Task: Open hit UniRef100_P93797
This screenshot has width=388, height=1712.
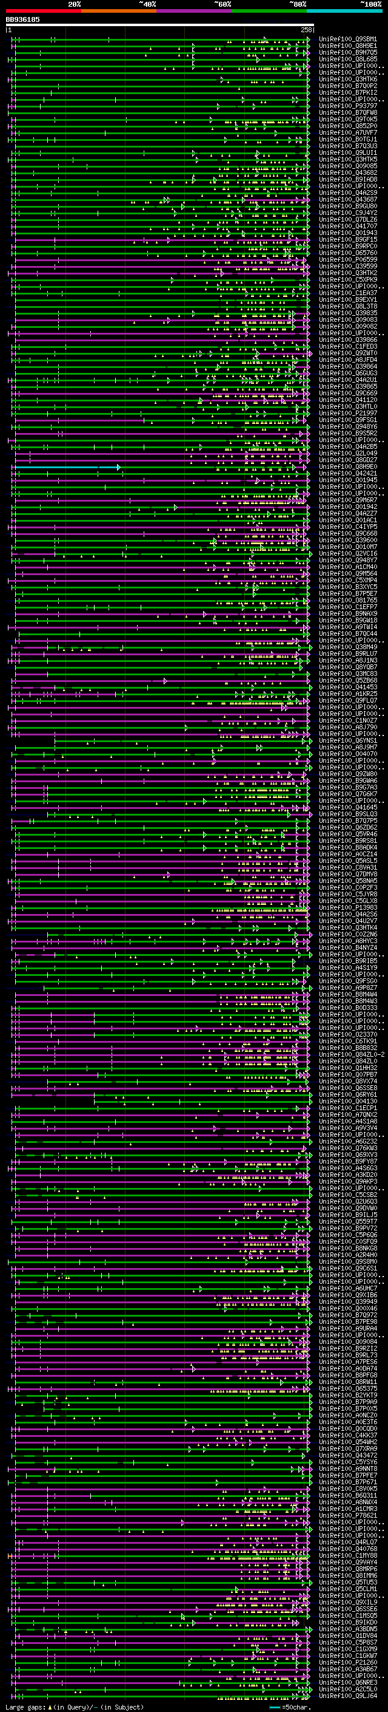Action: coord(347,106)
